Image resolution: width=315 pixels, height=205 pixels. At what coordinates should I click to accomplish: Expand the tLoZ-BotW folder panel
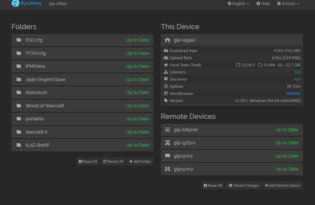[82, 145]
